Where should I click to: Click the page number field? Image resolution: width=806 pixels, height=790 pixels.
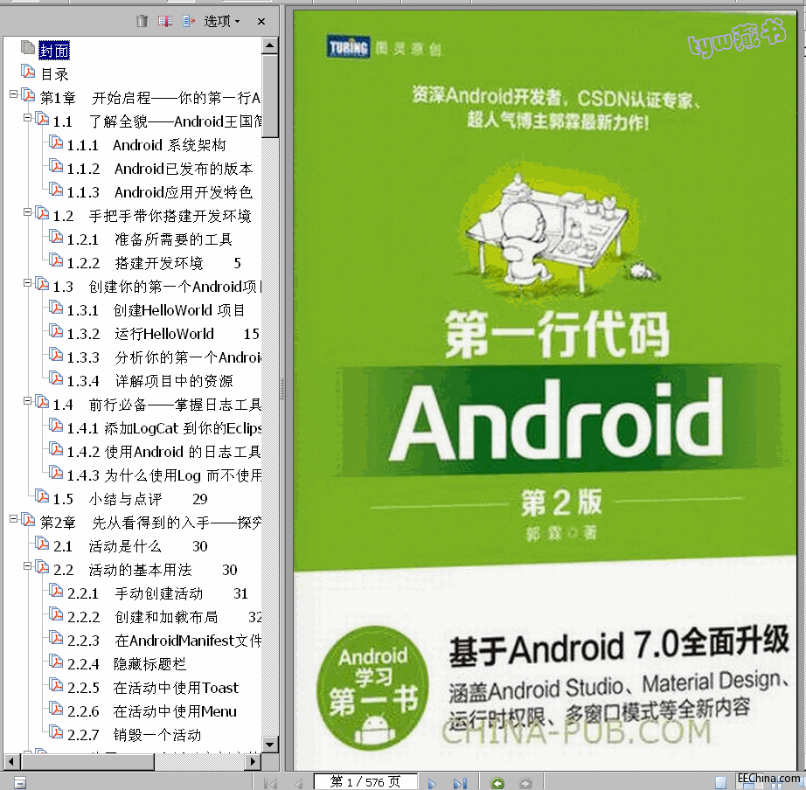click(365, 782)
